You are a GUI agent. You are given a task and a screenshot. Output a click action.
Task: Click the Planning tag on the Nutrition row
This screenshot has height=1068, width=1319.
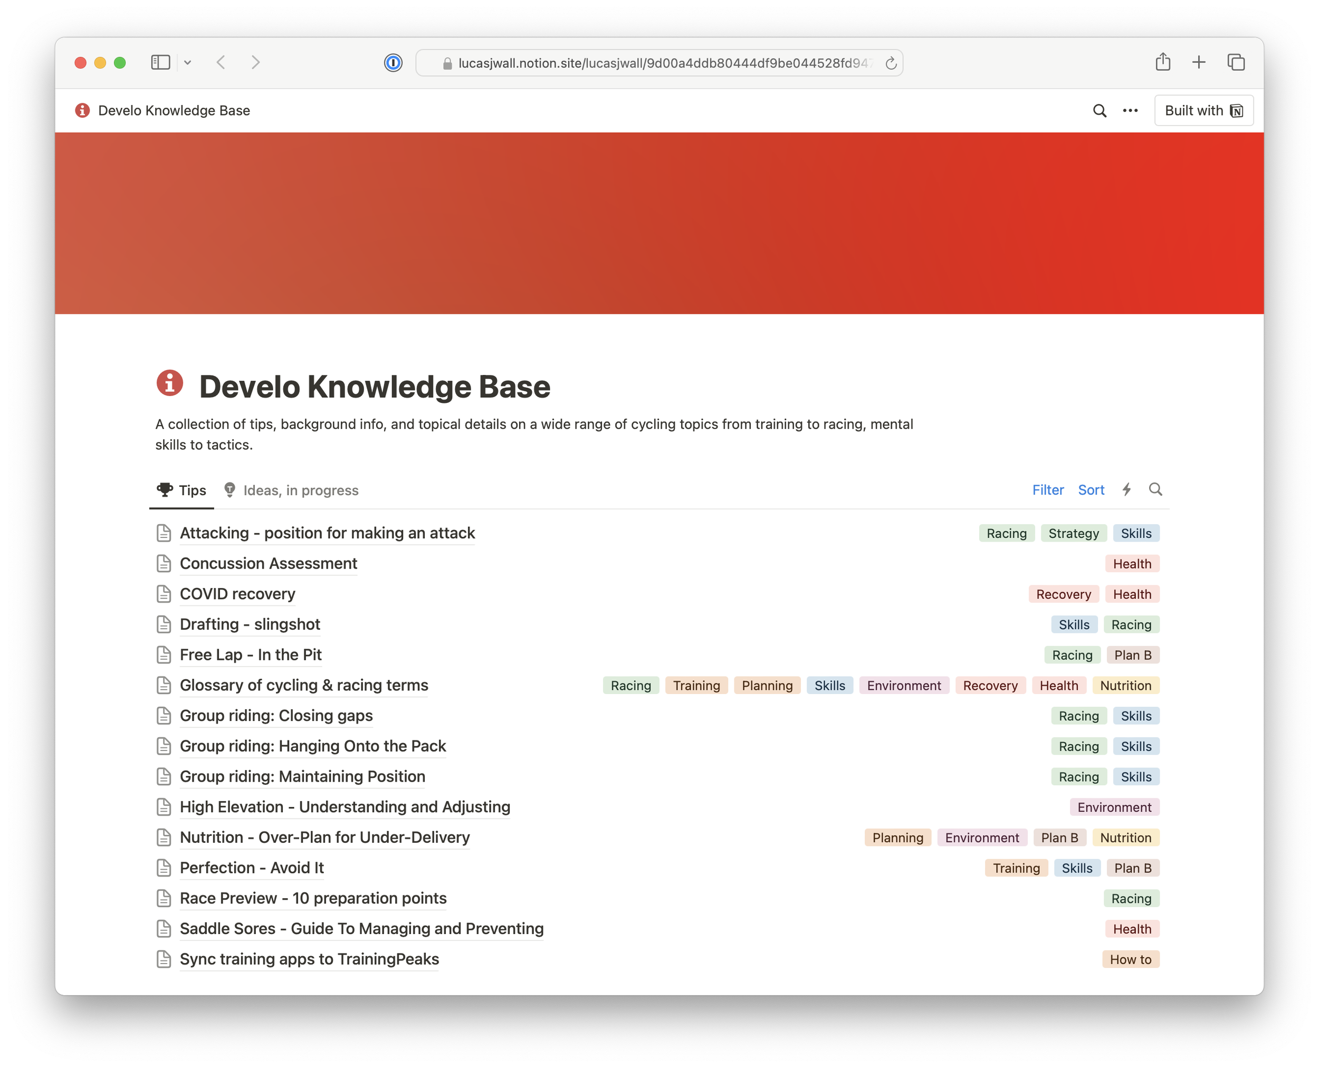pos(897,839)
